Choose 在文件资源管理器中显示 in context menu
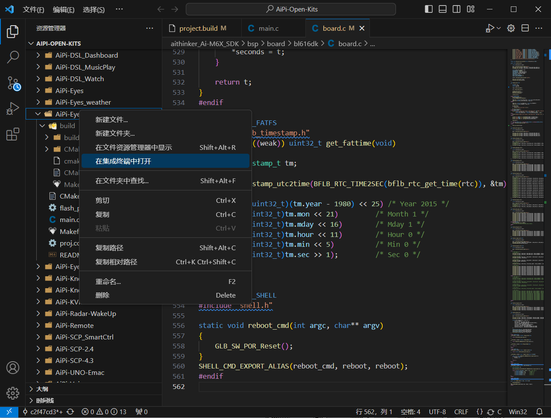Viewport: 551px width, 418px height. coord(165,147)
